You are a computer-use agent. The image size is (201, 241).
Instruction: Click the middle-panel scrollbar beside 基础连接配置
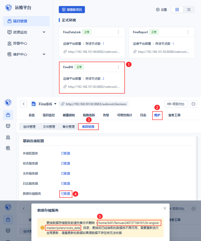197,168
